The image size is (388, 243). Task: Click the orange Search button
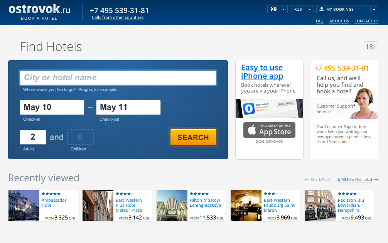(193, 137)
